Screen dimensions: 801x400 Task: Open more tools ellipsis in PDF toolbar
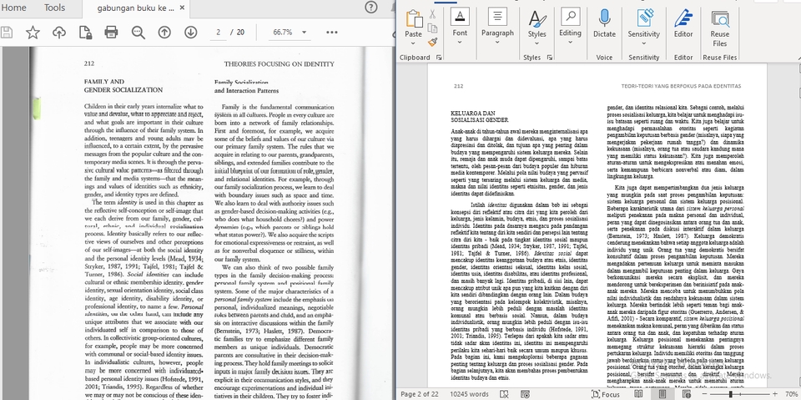(332, 33)
